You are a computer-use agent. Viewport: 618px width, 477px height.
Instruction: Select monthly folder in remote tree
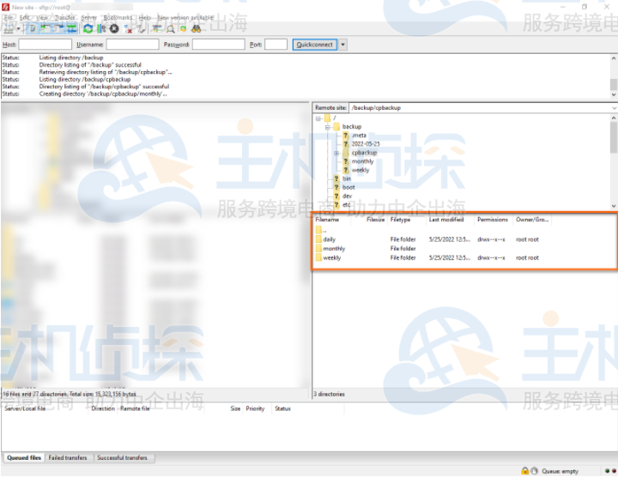pos(362,161)
